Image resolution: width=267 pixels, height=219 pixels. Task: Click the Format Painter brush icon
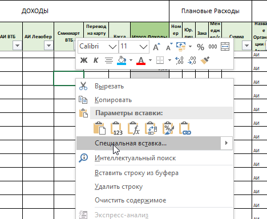tap(205, 60)
